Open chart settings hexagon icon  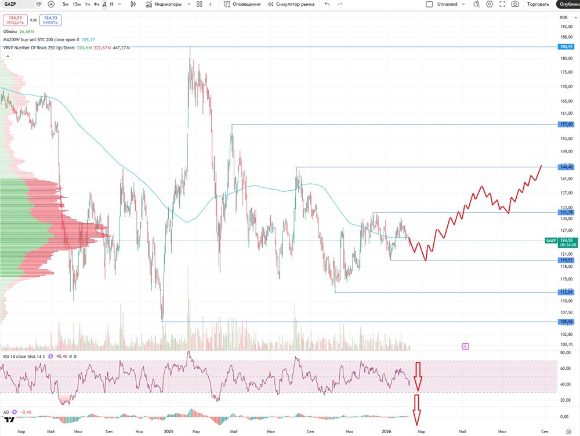(490, 5)
